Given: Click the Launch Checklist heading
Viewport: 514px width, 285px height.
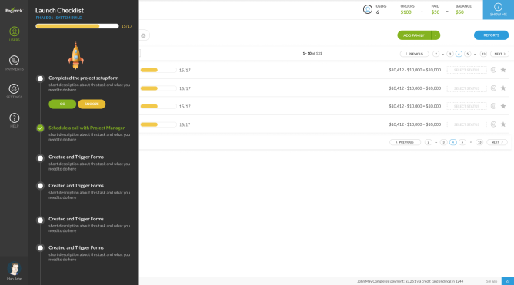Looking at the screenshot, I should (x=59, y=10).
